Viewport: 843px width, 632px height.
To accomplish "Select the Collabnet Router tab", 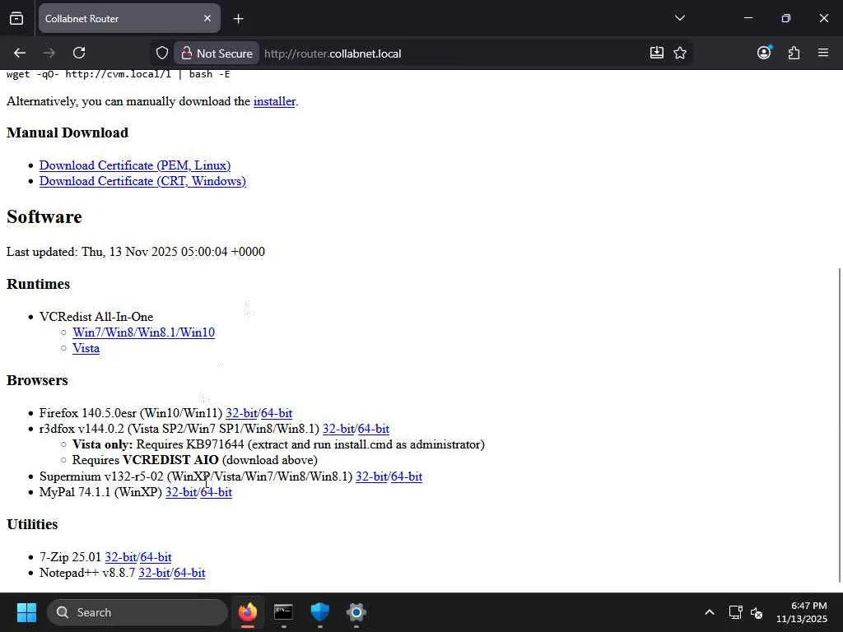I will coord(129,18).
